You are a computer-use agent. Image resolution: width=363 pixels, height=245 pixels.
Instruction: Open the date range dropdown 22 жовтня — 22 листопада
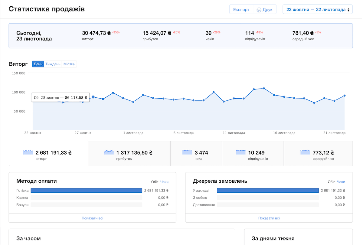317,10
